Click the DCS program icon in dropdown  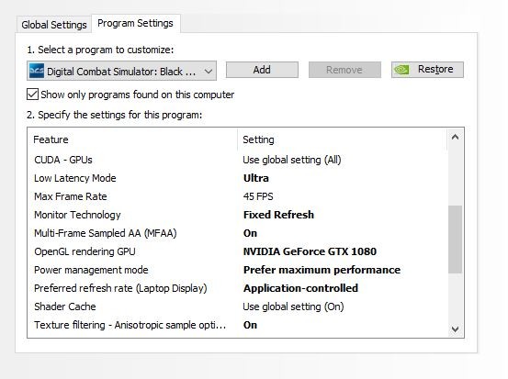pos(37,71)
